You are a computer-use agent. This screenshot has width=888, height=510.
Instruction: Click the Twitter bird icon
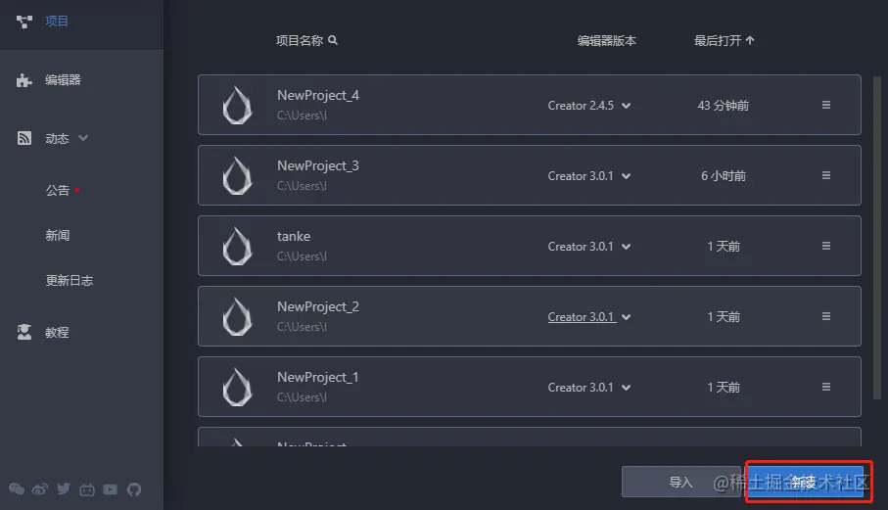[x=64, y=489]
